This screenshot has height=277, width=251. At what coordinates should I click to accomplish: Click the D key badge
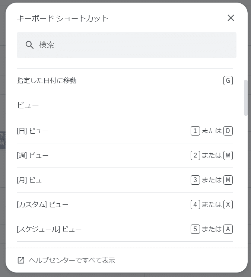point(228,131)
